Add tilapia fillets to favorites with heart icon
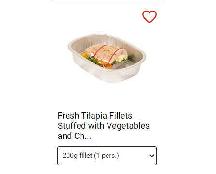This screenshot has height=174, width=216. (149, 17)
